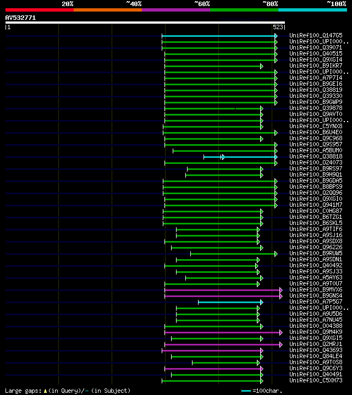Select the UniRef100_Q40491 label

click(316, 374)
